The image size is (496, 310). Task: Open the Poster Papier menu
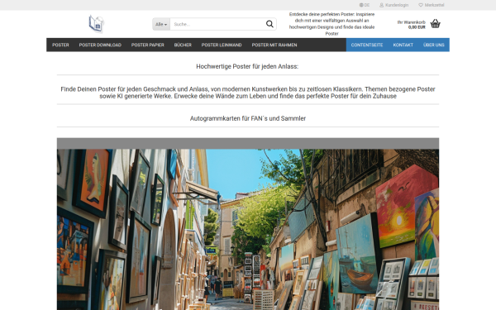148,45
